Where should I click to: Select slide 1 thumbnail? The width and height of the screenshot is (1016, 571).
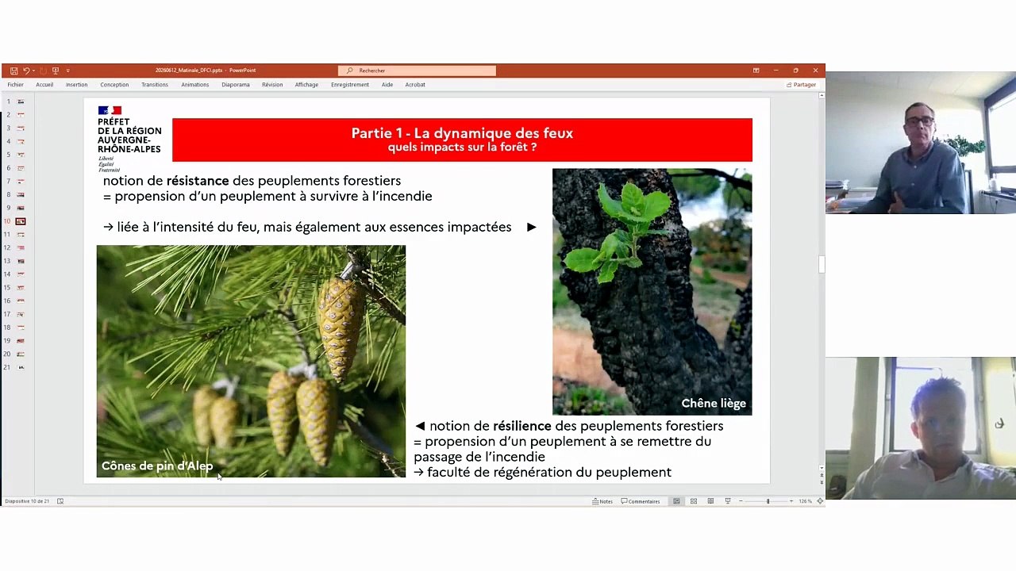pyautogui.click(x=21, y=102)
